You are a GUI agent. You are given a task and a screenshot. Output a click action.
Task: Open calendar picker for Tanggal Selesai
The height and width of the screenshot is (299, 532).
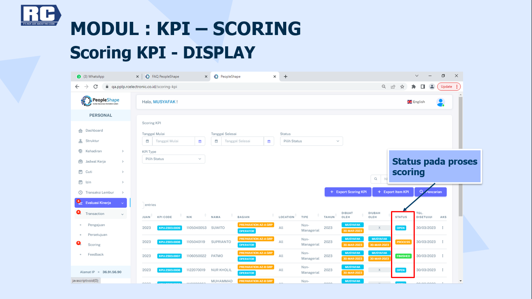click(269, 141)
